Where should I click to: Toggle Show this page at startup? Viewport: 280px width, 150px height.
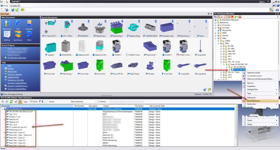[2, 94]
